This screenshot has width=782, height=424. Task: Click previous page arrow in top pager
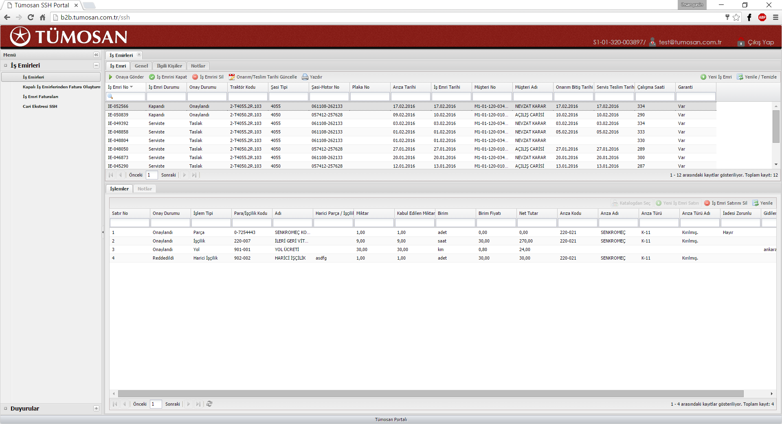coord(121,175)
